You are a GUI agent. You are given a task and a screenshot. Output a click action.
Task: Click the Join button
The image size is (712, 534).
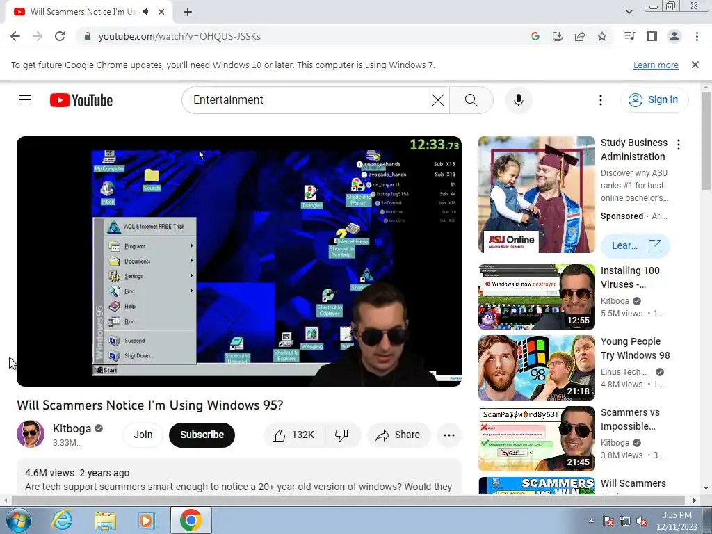pos(143,435)
